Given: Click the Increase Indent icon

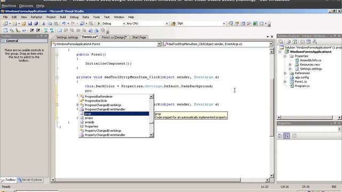Looking at the screenshot, I should pos(38,30).
